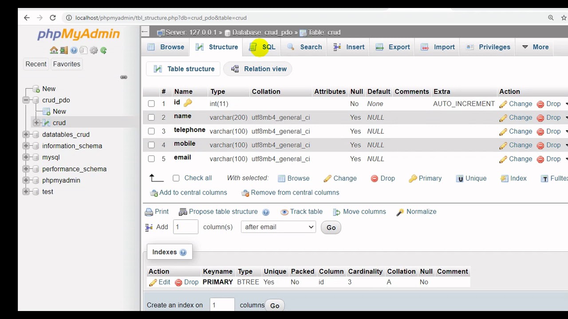Tick checkbox for name column row
Screen dimensions: 568x319
tap(151, 117)
